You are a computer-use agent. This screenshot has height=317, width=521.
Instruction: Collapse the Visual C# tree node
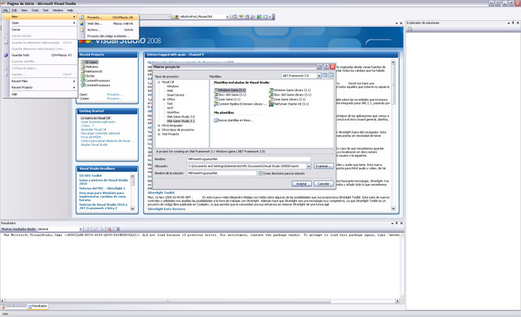(159, 82)
